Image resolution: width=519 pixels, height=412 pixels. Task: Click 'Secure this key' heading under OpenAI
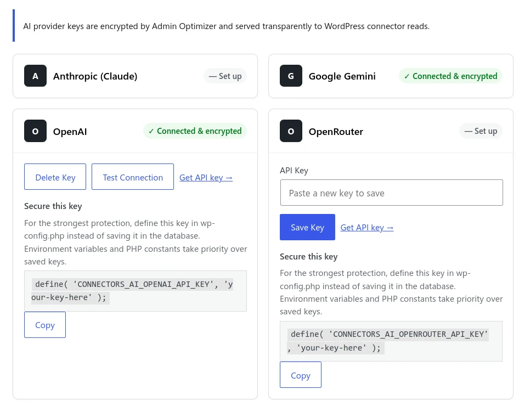53,206
